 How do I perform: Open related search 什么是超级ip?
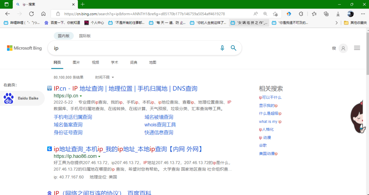tap(270, 113)
